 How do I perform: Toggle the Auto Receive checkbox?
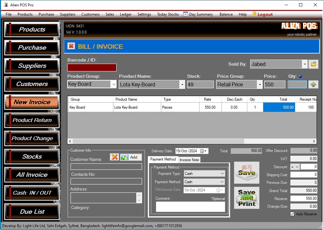[292, 214]
